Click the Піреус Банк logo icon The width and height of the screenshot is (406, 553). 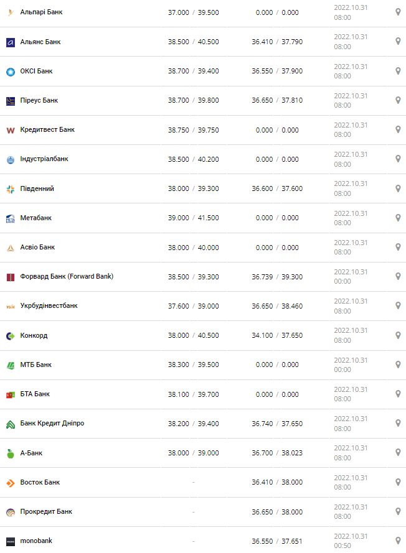click(x=11, y=101)
